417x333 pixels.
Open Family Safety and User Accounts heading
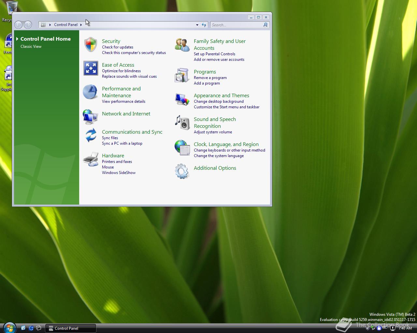[x=220, y=45]
